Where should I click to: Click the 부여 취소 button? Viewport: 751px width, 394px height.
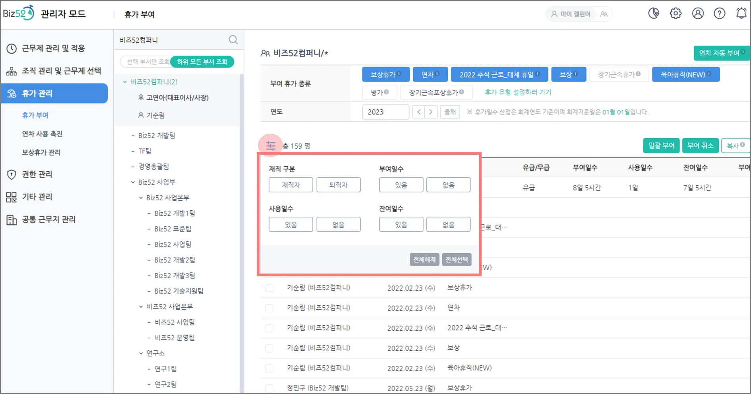pos(700,146)
